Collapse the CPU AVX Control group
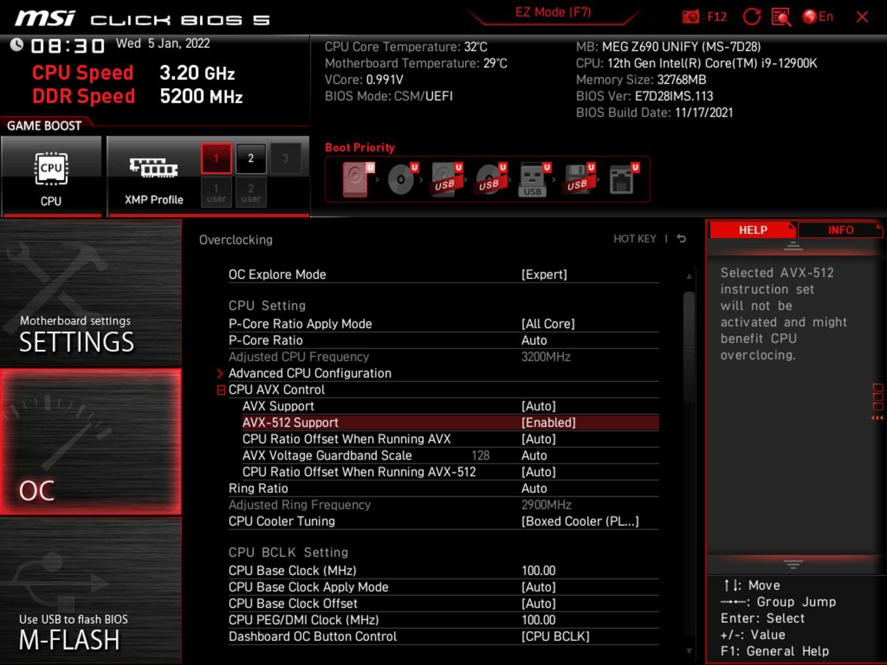The height and width of the screenshot is (665, 887). tap(221, 390)
